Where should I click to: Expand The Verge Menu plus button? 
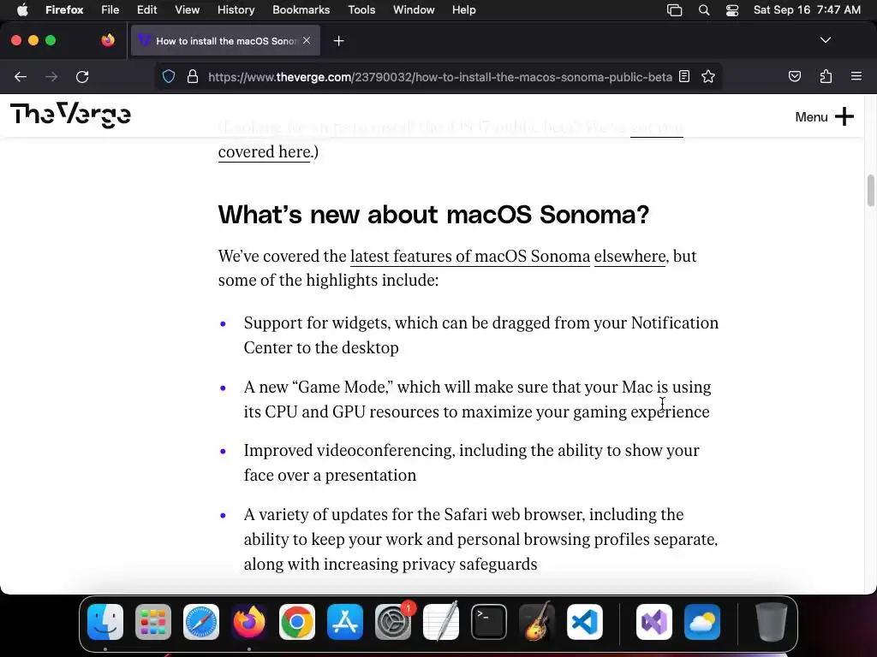[825, 116]
